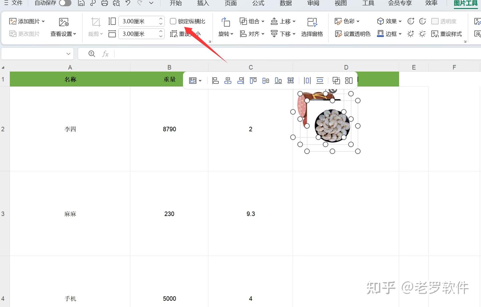Click the ungroup icon in floating toolbar
Screen dimensions: 481x307
coord(349,80)
